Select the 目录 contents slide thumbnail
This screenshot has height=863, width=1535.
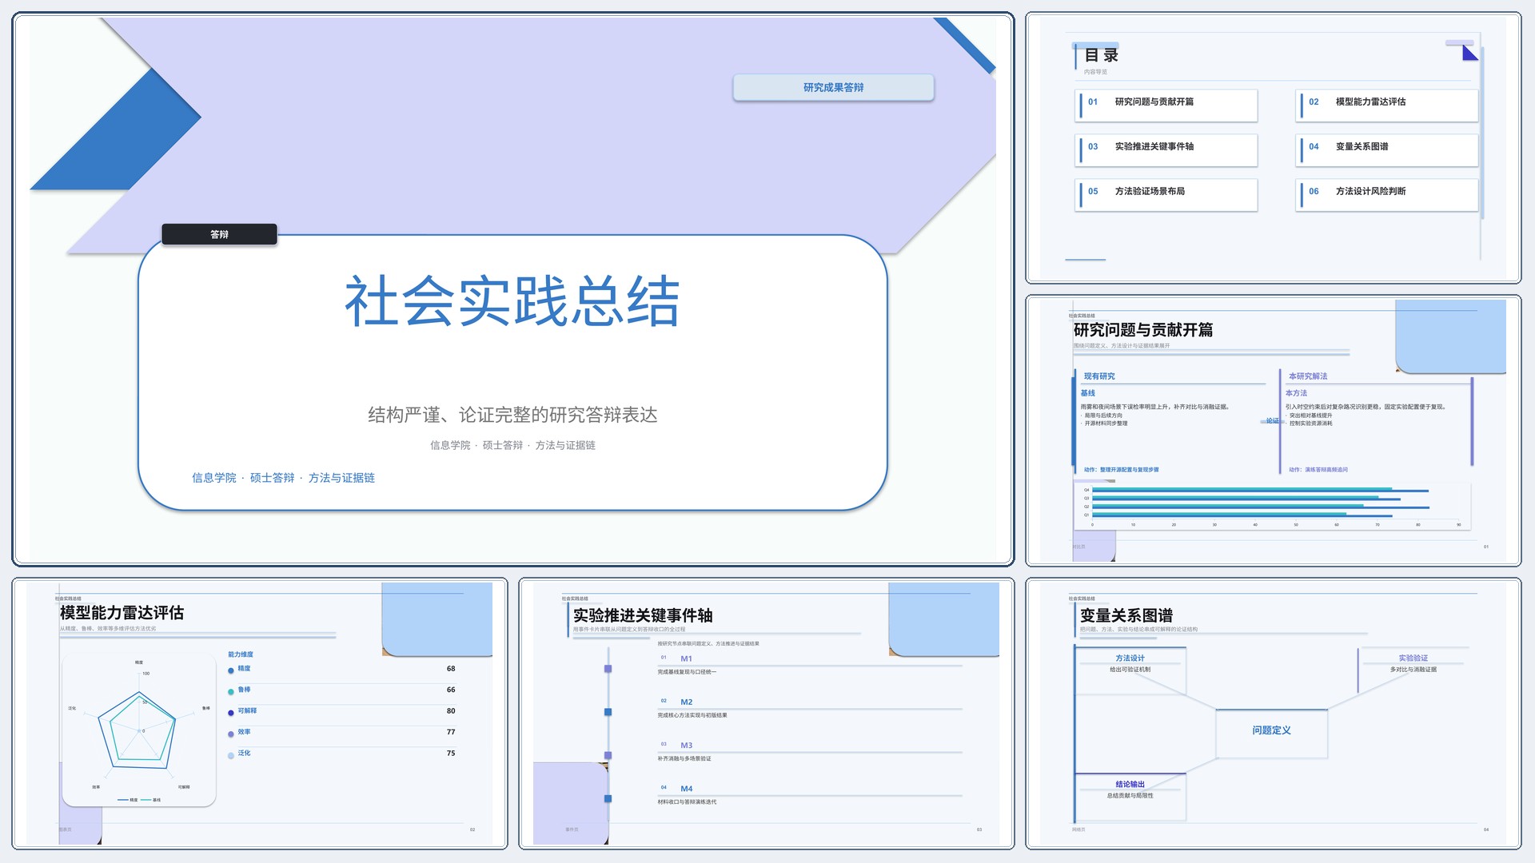[1273, 148]
